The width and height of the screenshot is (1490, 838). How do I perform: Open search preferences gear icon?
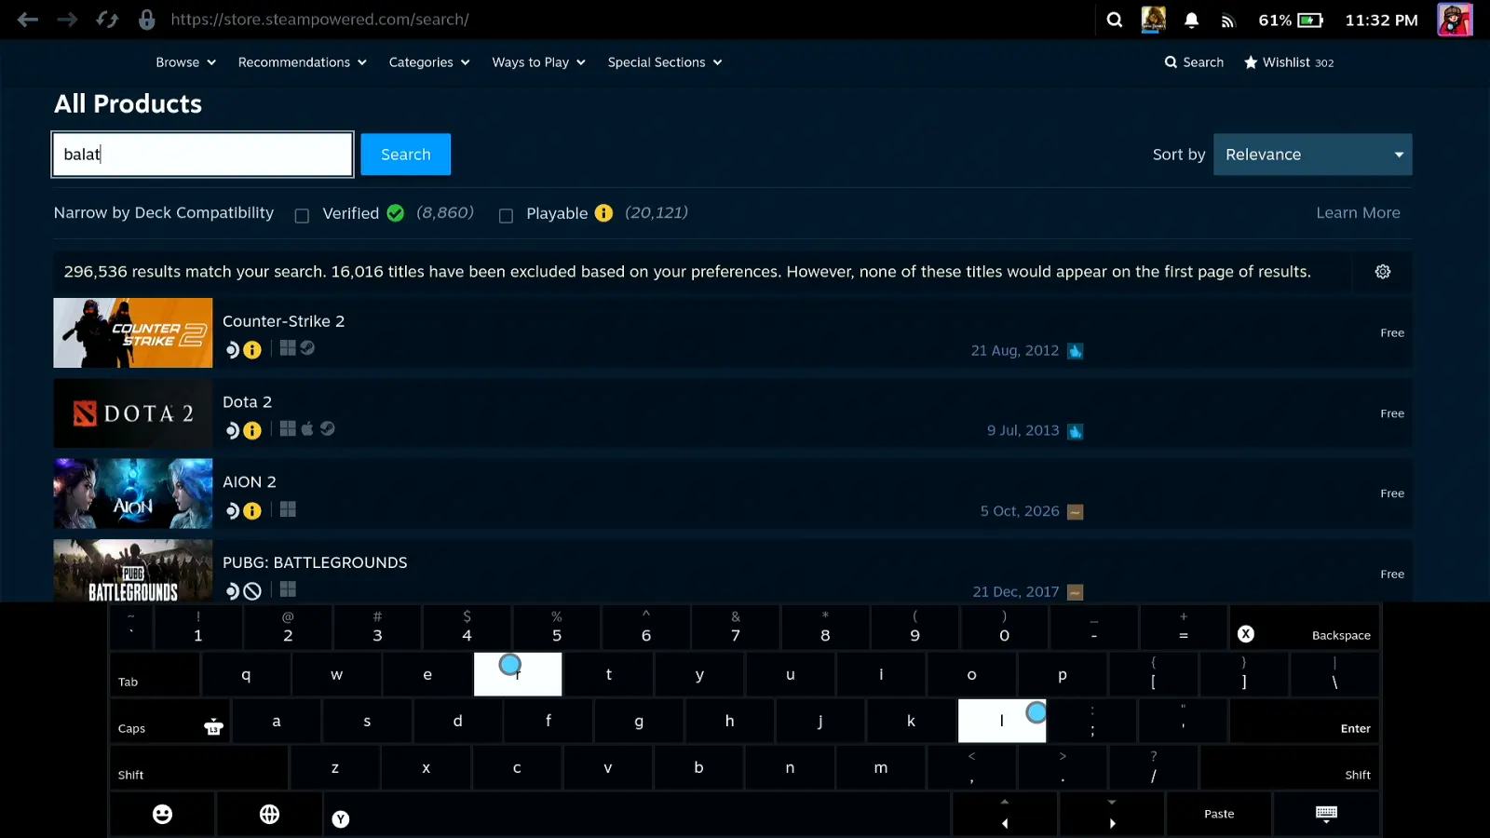pyautogui.click(x=1383, y=272)
